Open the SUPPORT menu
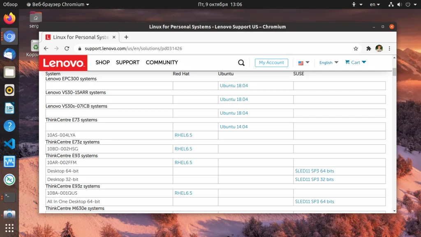Screen dimensions: 421x237 click(127, 63)
